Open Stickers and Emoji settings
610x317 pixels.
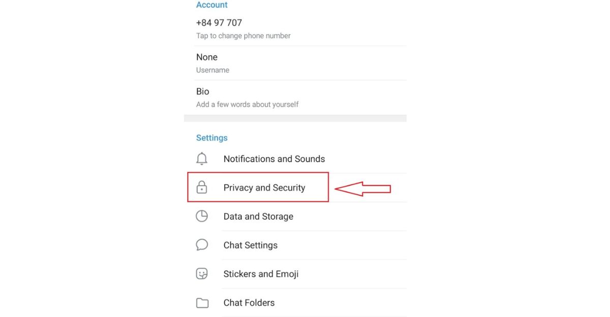[x=261, y=273]
